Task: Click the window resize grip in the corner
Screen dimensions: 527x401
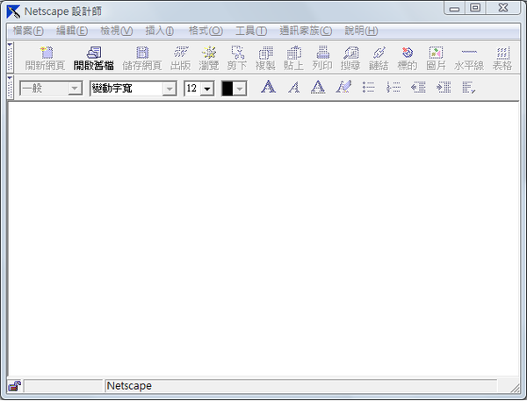Action: tap(515, 388)
